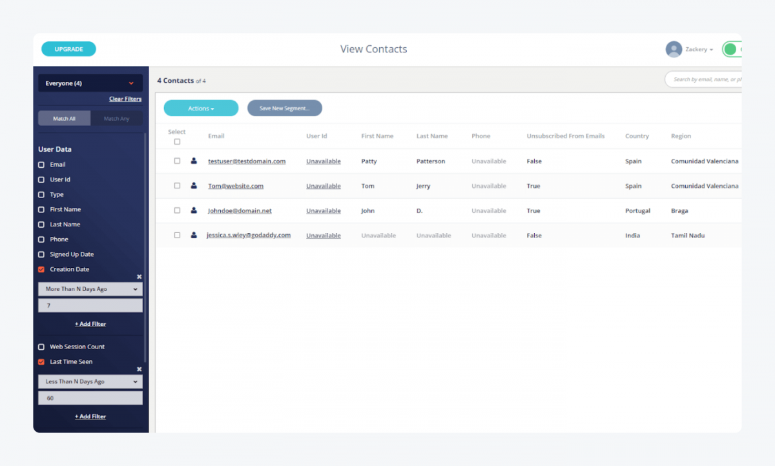
Task: Open the jessica.s.wley@godaddy.com email link
Action: tap(249, 235)
